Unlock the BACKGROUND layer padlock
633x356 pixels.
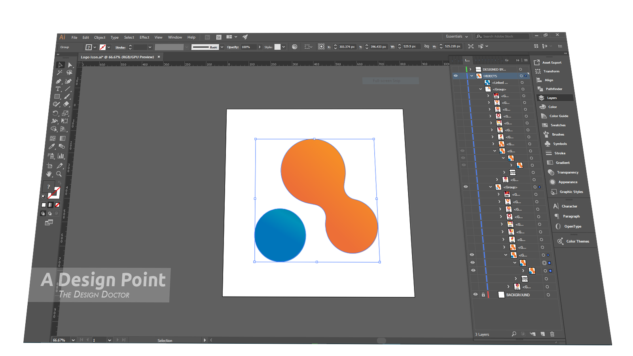click(483, 295)
